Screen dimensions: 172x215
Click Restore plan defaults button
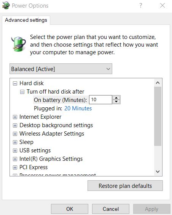(125, 186)
